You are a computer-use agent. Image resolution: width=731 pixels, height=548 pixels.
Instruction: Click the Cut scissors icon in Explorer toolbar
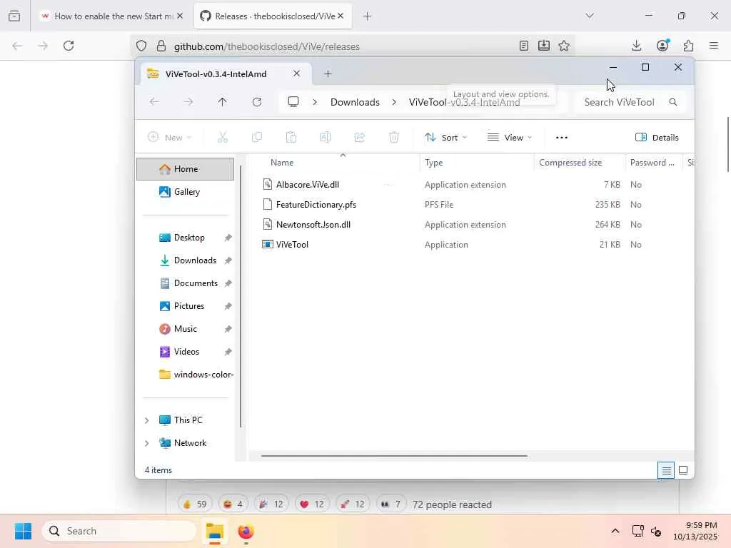pos(223,138)
